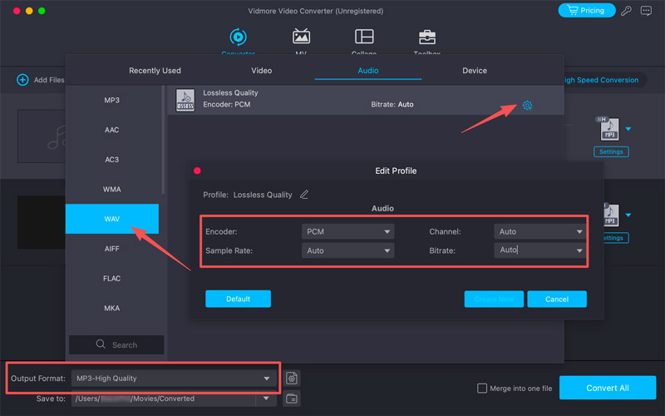Switch to the Device tab
665x416 pixels.
click(x=474, y=71)
